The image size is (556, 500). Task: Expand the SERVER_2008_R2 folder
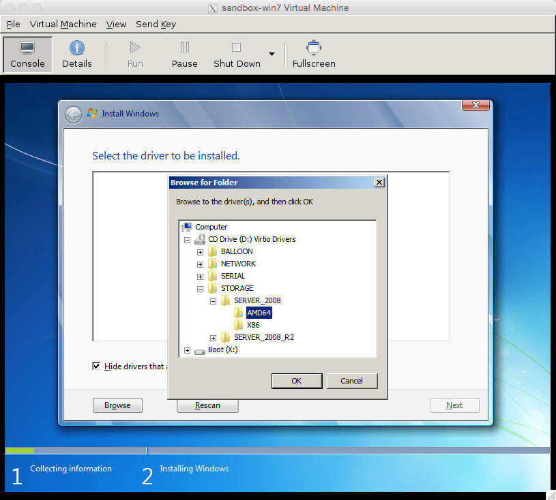coord(213,338)
